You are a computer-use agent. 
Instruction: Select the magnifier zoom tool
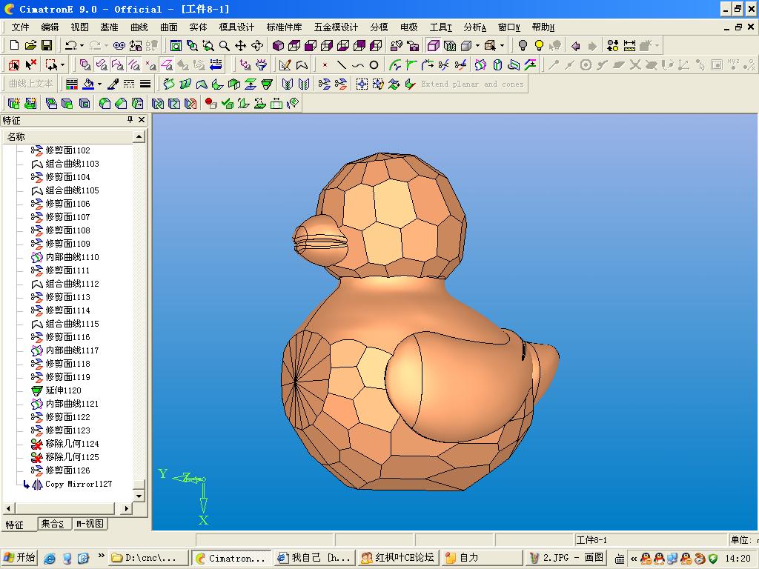click(224, 45)
